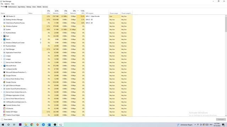Open File Explorer from the taskbar
The height and width of the screenshot is (127, 227).
(x=26, y=125)
